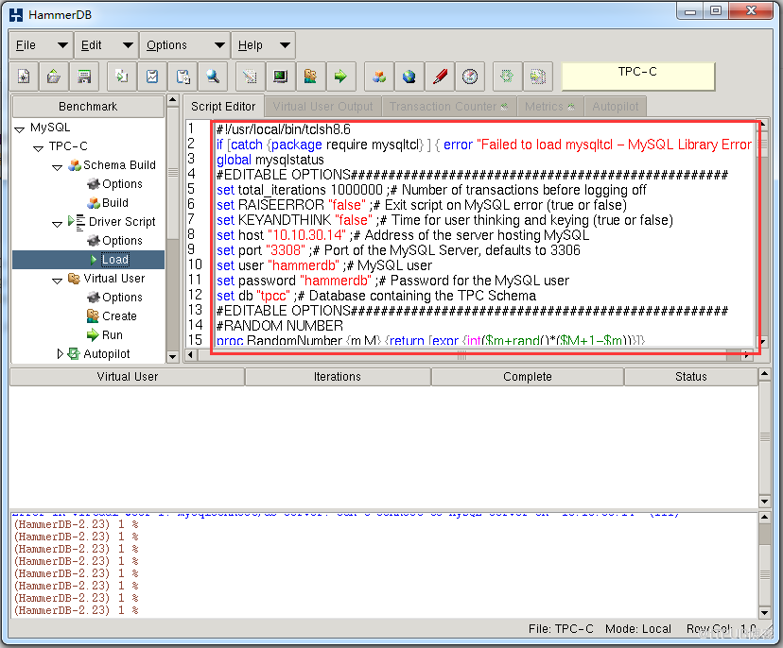This screenshot has width=783, height=648.
Task: Select Run under Virtual User
Action: point(105,334)
